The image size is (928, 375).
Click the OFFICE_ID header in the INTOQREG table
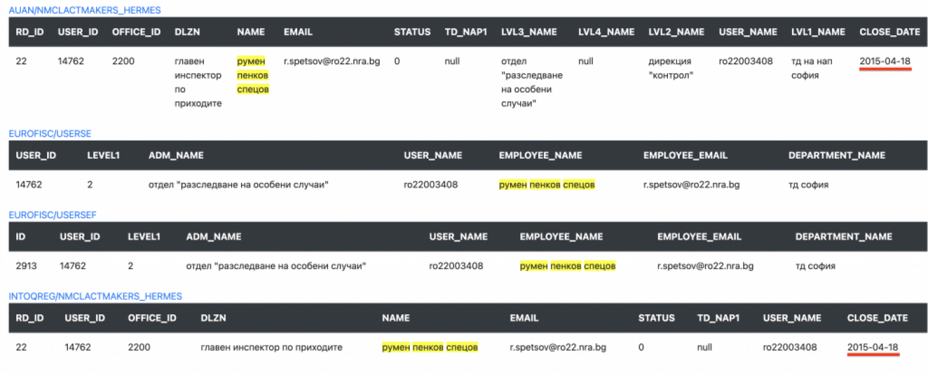coord(152,318)
